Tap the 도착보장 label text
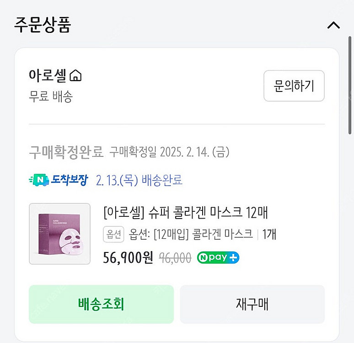The width and height of the screenshot is (354, 343). pyautogui.click(x=69, y=180)
